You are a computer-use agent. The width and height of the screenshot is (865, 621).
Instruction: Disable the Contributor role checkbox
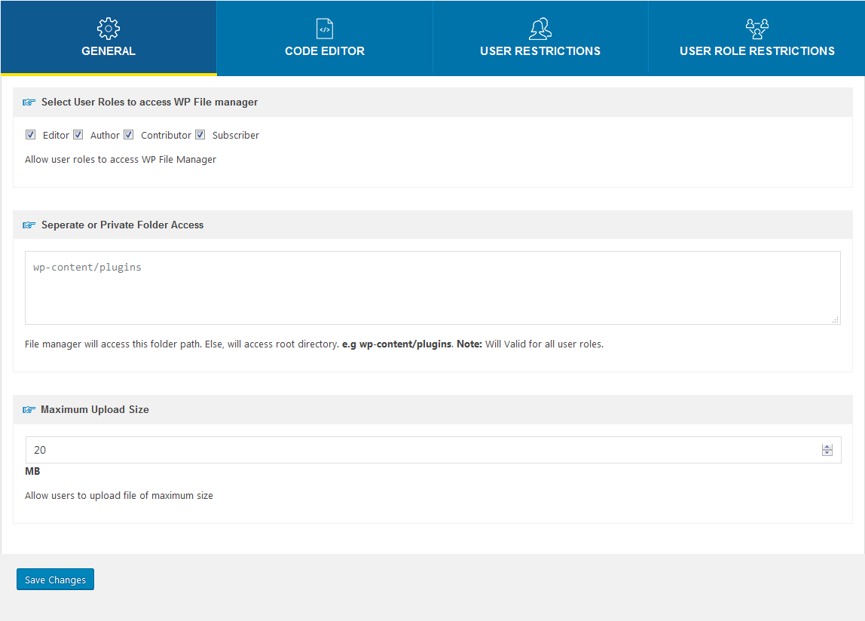coord(129,135)
